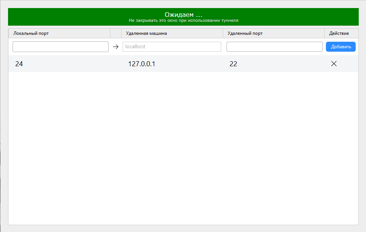Click the Ожидаем ... status title
Screen dimensions: 366x232
[183, 14]
